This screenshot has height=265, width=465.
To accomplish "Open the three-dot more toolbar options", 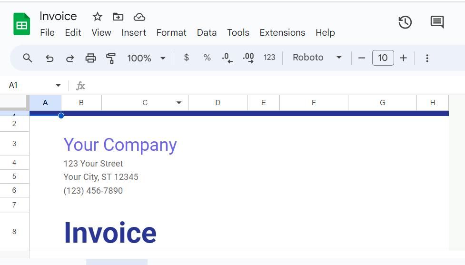I will [x=427, y=58].
